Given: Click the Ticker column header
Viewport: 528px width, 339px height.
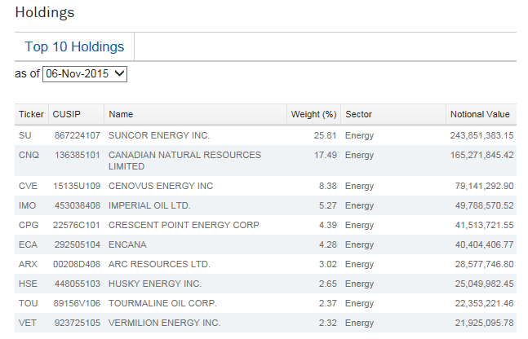Looking at the screenshot, I should coord(31,114).
